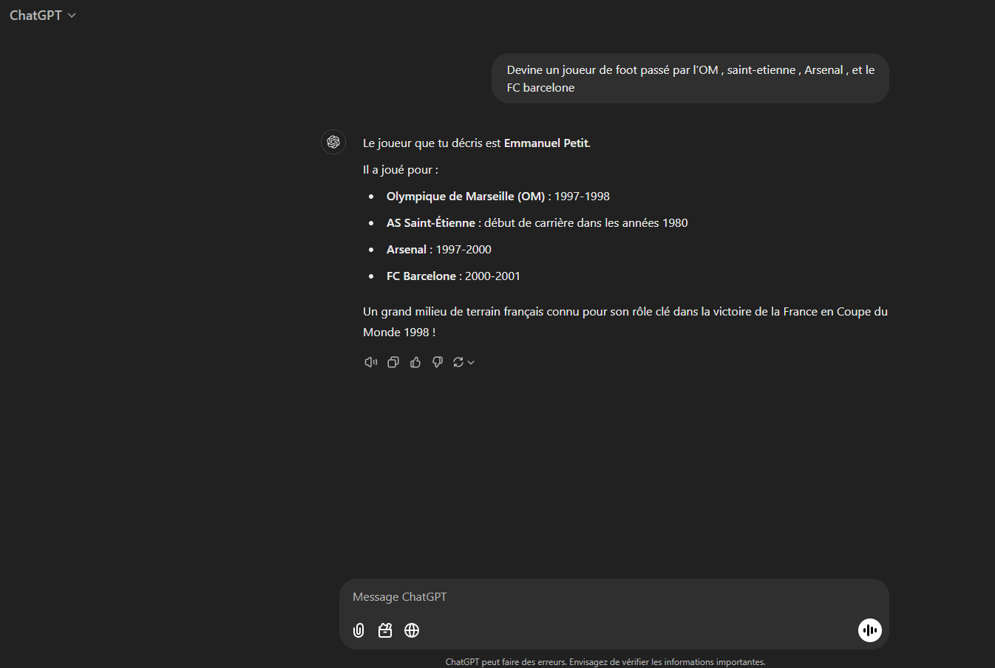The width and height of the screenshot is (995, 668).
Task: Start voice mode with the waveform button
Action: click(870, 630)
